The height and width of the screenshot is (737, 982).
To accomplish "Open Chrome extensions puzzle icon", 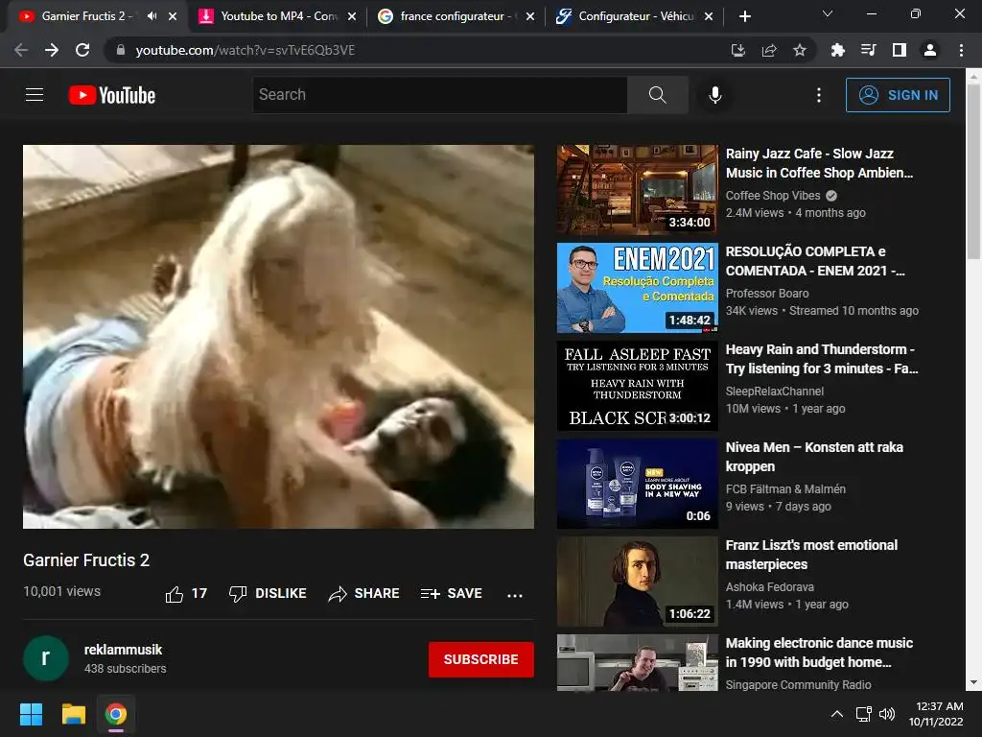I will [x=837, y=50].
